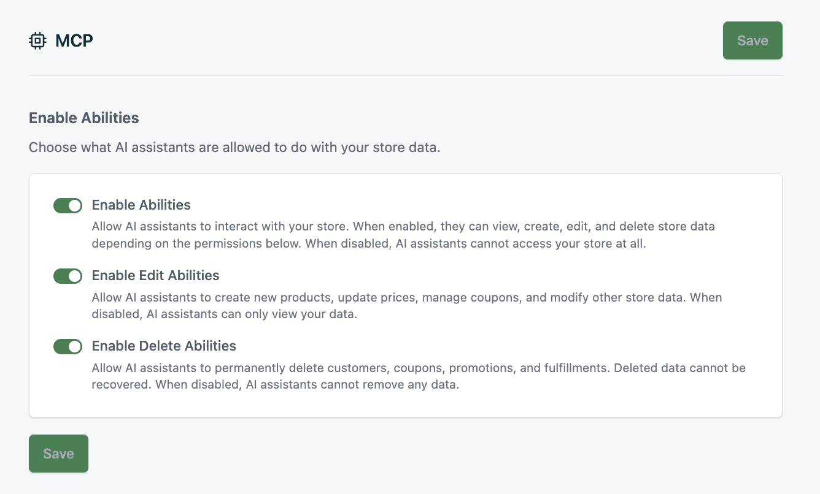
Task: Turn off the Enable Abilities toggle switch
Action: pyautogui.click(x=68, y=205)
